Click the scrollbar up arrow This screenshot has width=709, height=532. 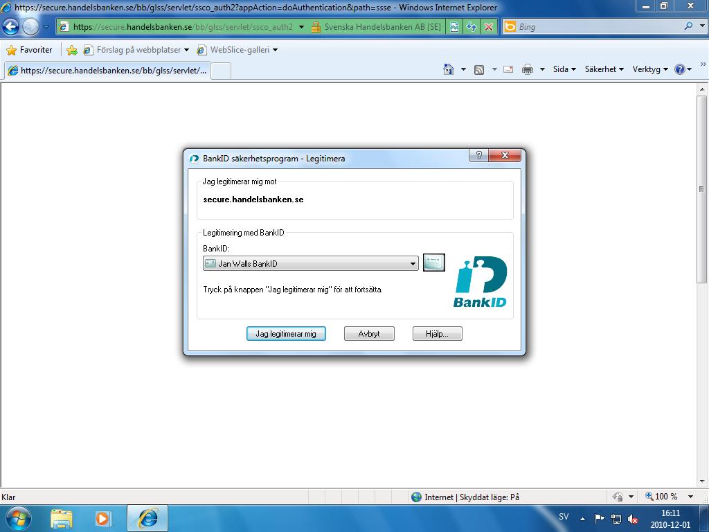pos(702,89)
